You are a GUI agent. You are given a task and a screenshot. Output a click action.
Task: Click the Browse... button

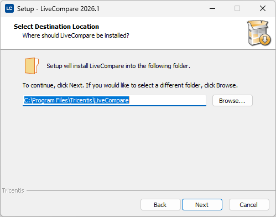232,101
